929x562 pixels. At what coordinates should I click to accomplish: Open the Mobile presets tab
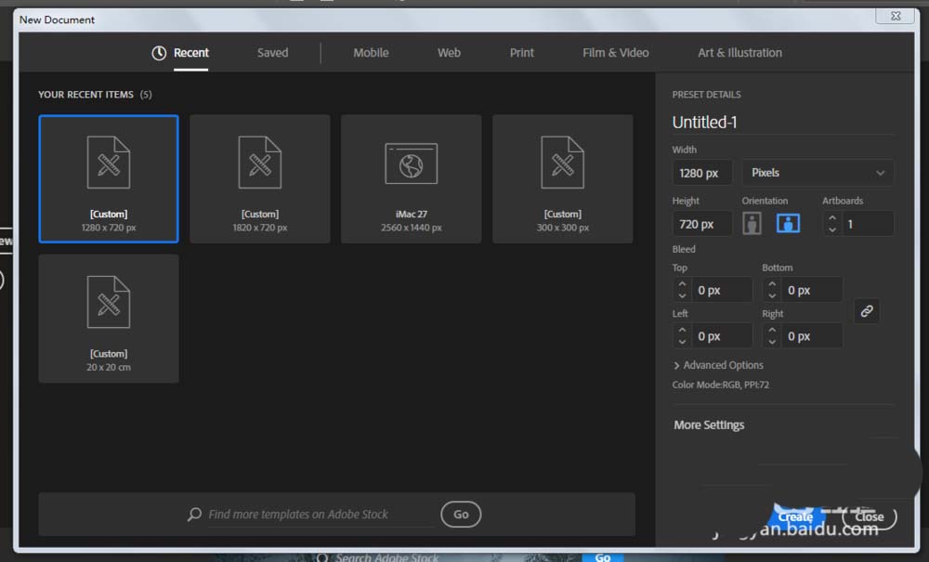[371, 53]
